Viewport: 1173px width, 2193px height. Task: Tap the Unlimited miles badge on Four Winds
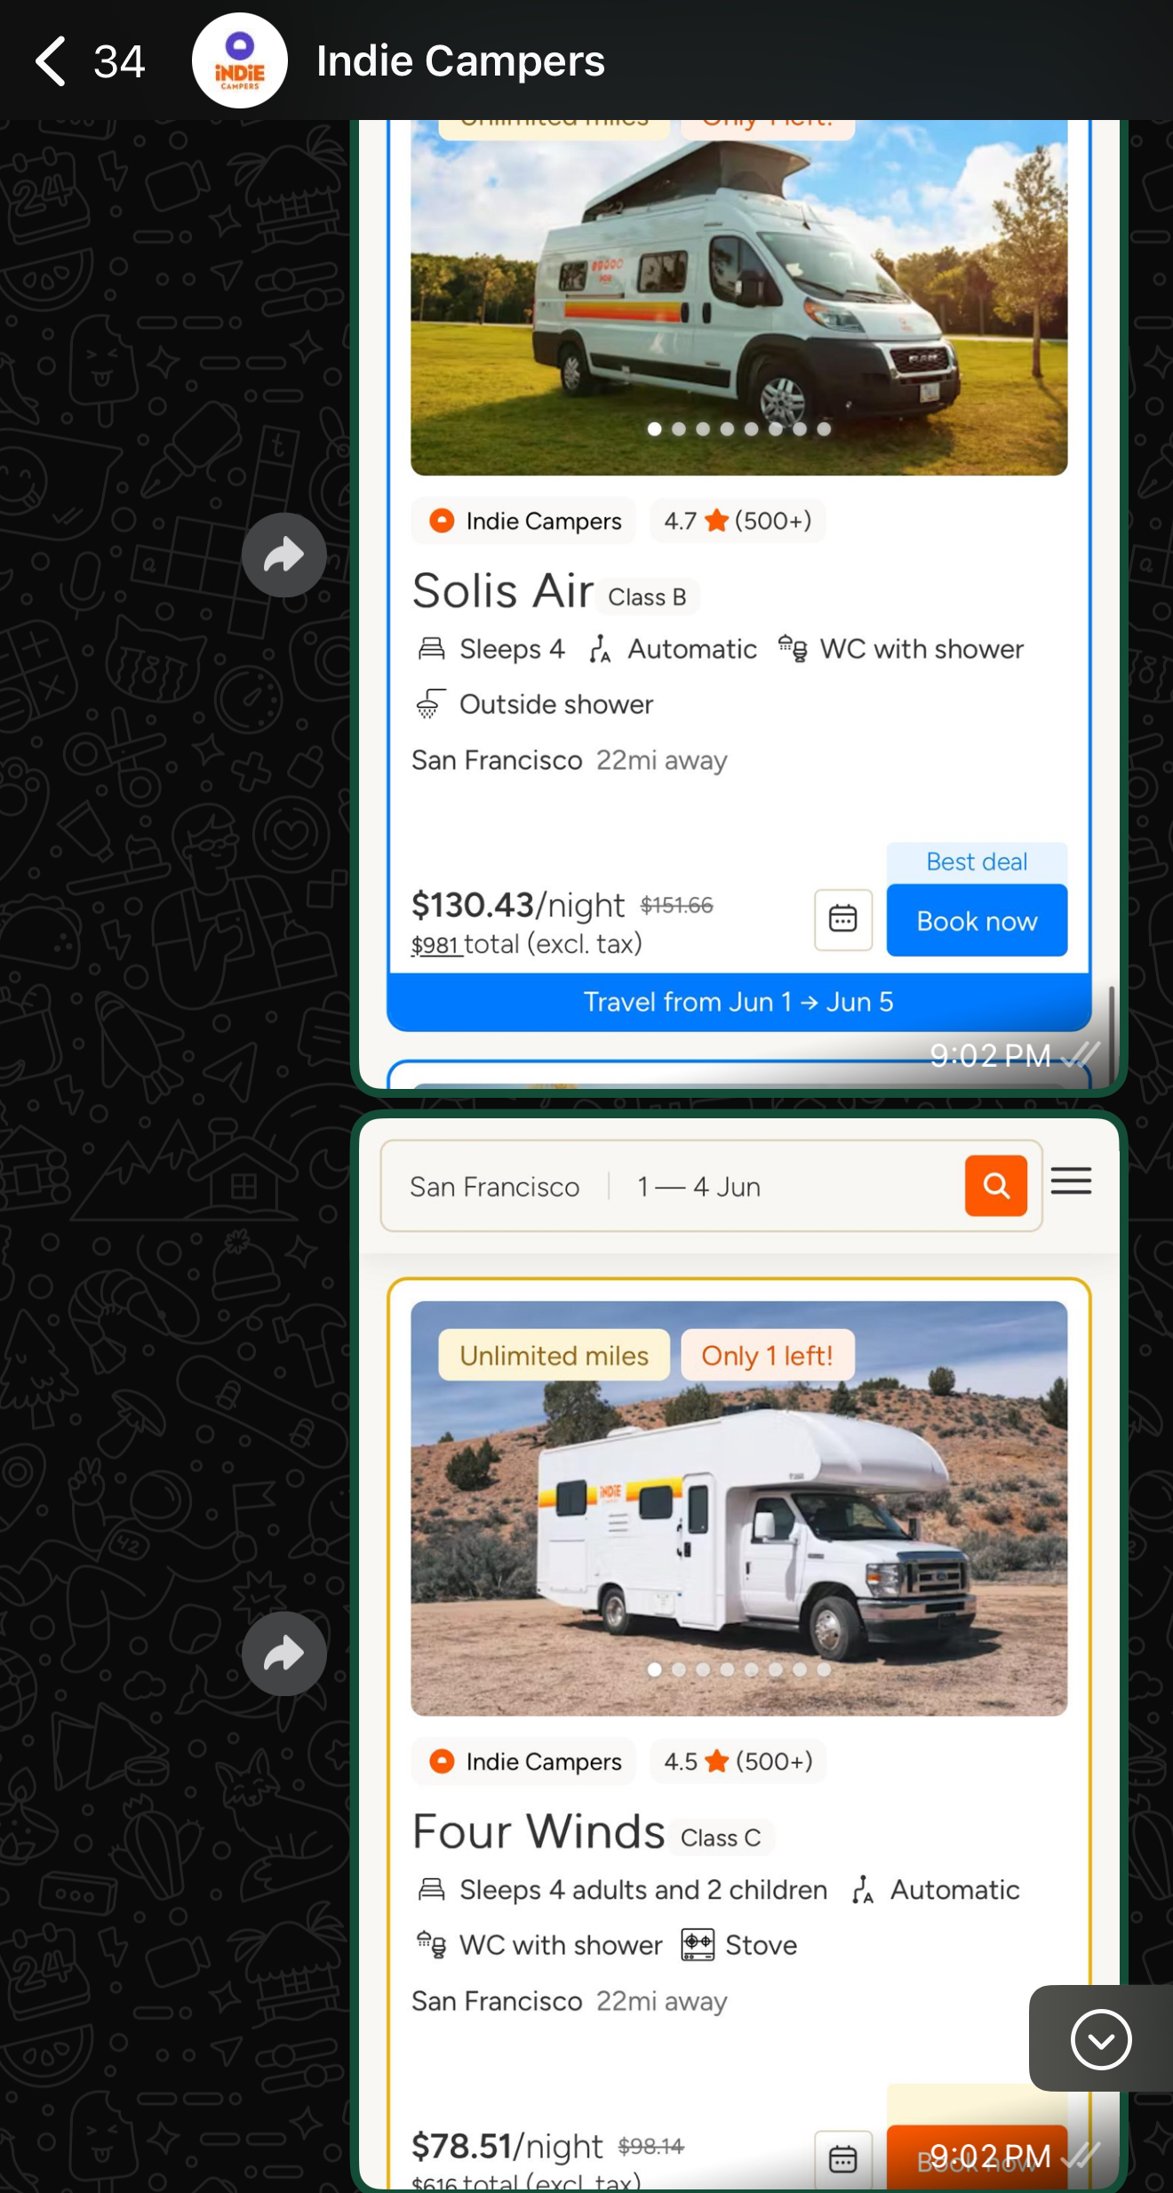click(554, 1356)
